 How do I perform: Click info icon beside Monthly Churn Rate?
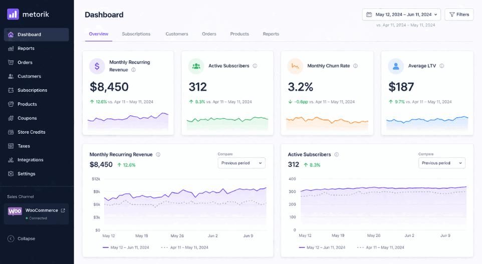point(355,66)
